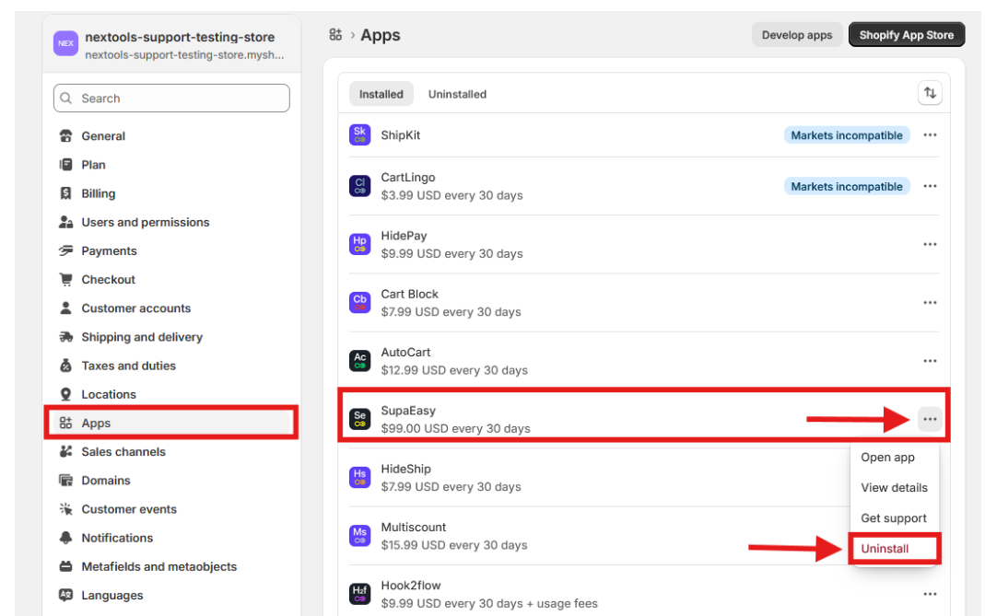985x616 pixels.
Task: Click the Multiscount app icon
Action: pyautogui.click(x=359, y=536)
